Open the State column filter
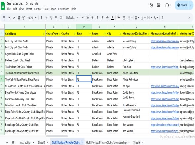The height and width of the screenshot is (145, 195). (90, 34)
